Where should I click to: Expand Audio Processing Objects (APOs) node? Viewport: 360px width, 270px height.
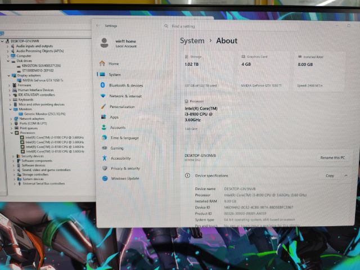tap(8, 51)
